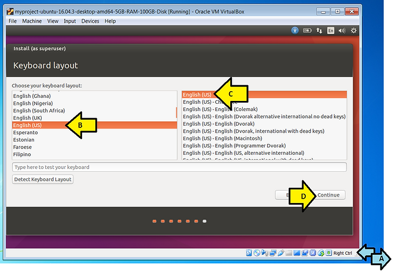The image size is (400, 272).
Task: Open the Ubuntu accessibility indicator icon
Action: point(295,31)
